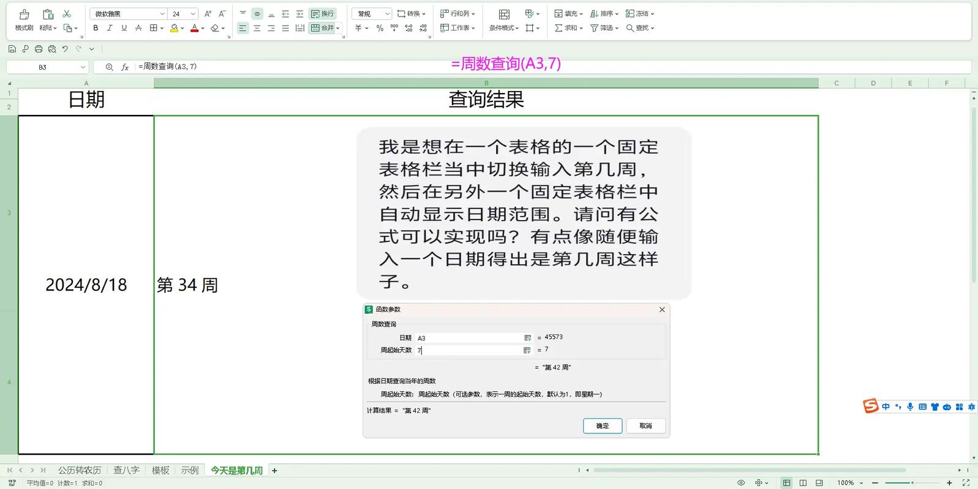Click the align right icon
This screenshot has height=489, width=978.
271,28
